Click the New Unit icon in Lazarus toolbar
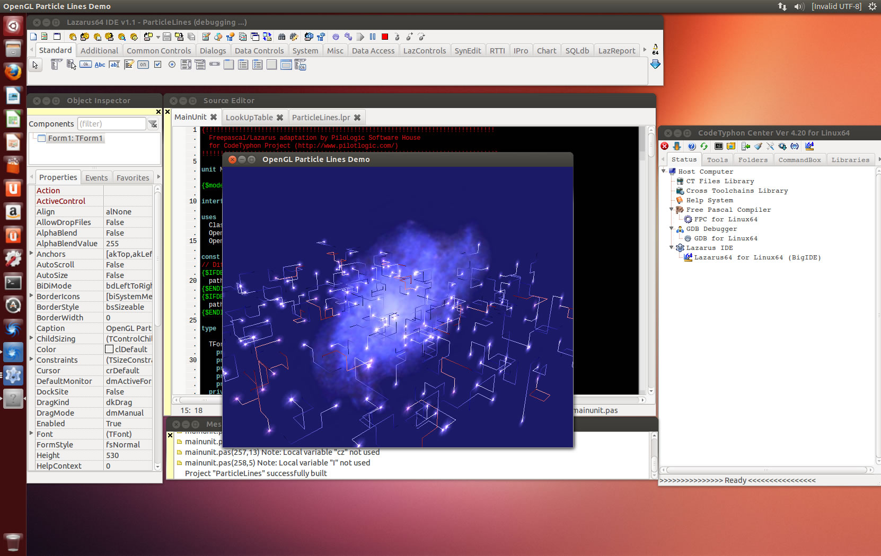This screenshot has width=881, height=556. [x=44, y=37]
